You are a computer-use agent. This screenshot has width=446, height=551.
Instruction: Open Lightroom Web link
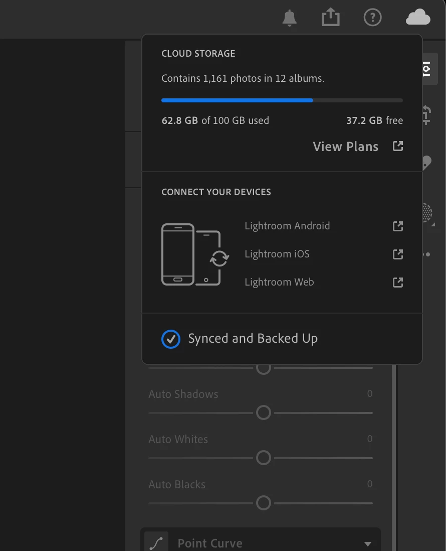[279, 282]
